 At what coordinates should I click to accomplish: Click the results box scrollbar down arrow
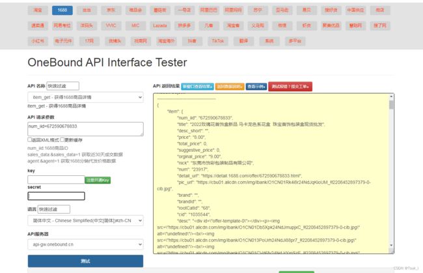coord(391,245)
